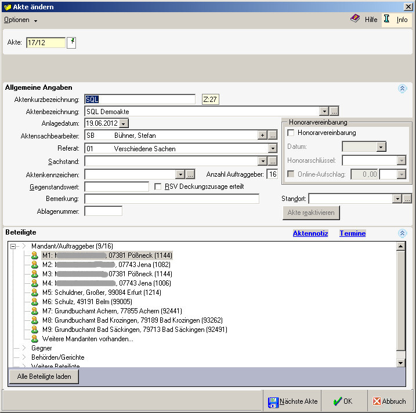Screen dimensions: 416x413
Task: Click plus button next to Aktensachbearbeiter
Action: click(263, 135)
